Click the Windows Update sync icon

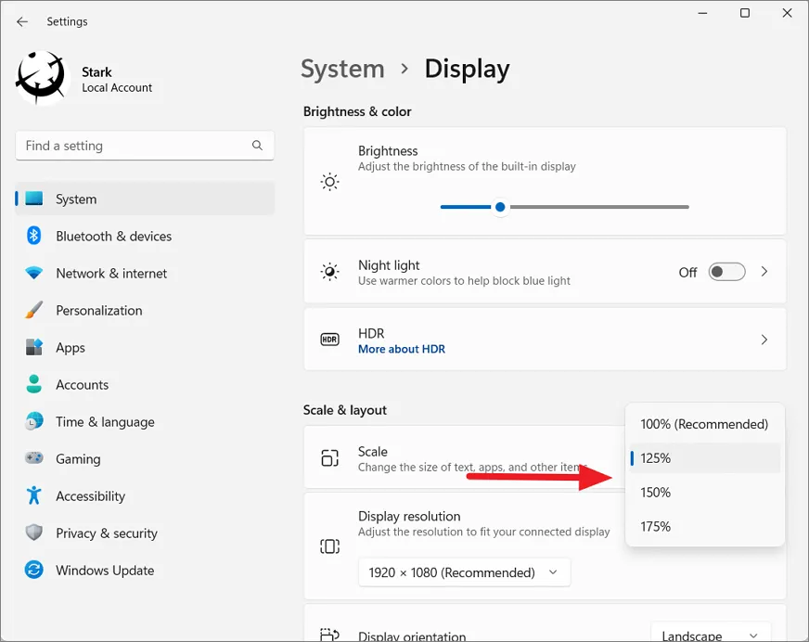pos(34,570)
